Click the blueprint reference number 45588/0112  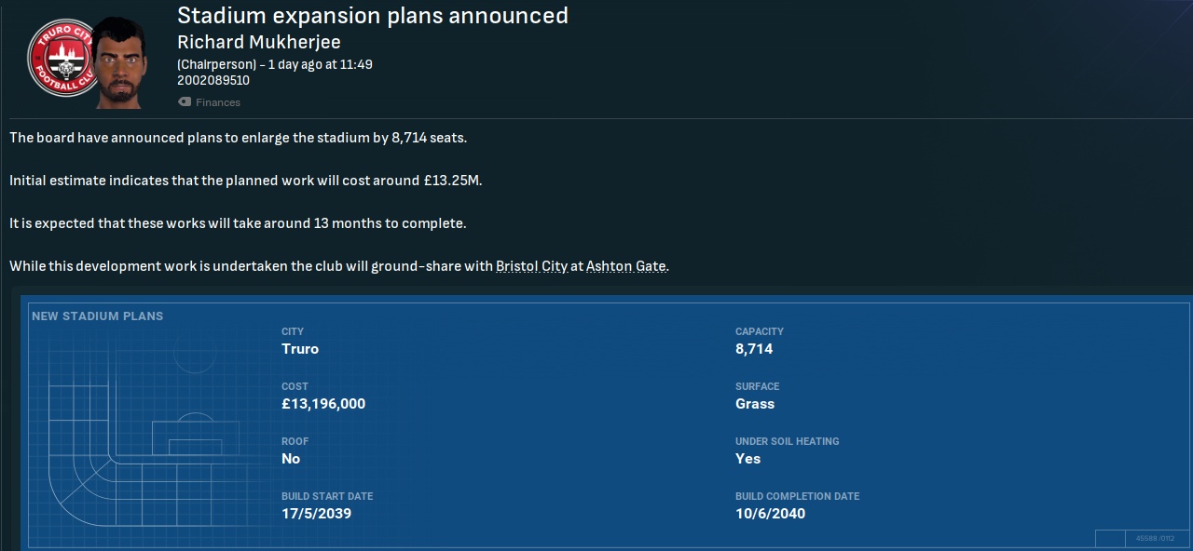point(1156,538)
